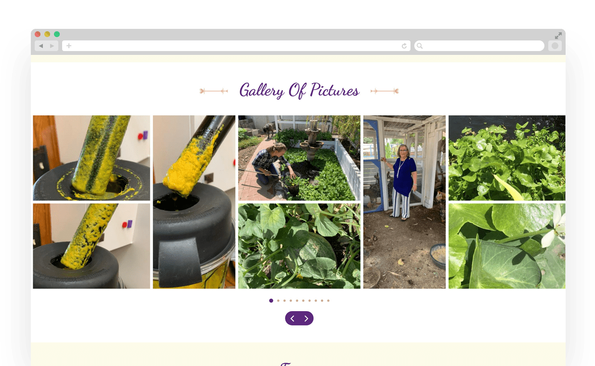Click the search magnifier icon
The height and width of the screenshot is (366, 595).
pos(420,46)
